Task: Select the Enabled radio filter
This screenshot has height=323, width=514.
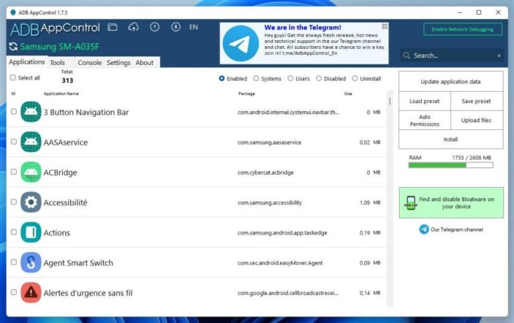Action: coord(222,78)
